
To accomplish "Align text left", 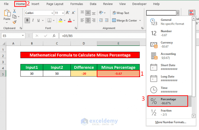I will tap(82, 20).
